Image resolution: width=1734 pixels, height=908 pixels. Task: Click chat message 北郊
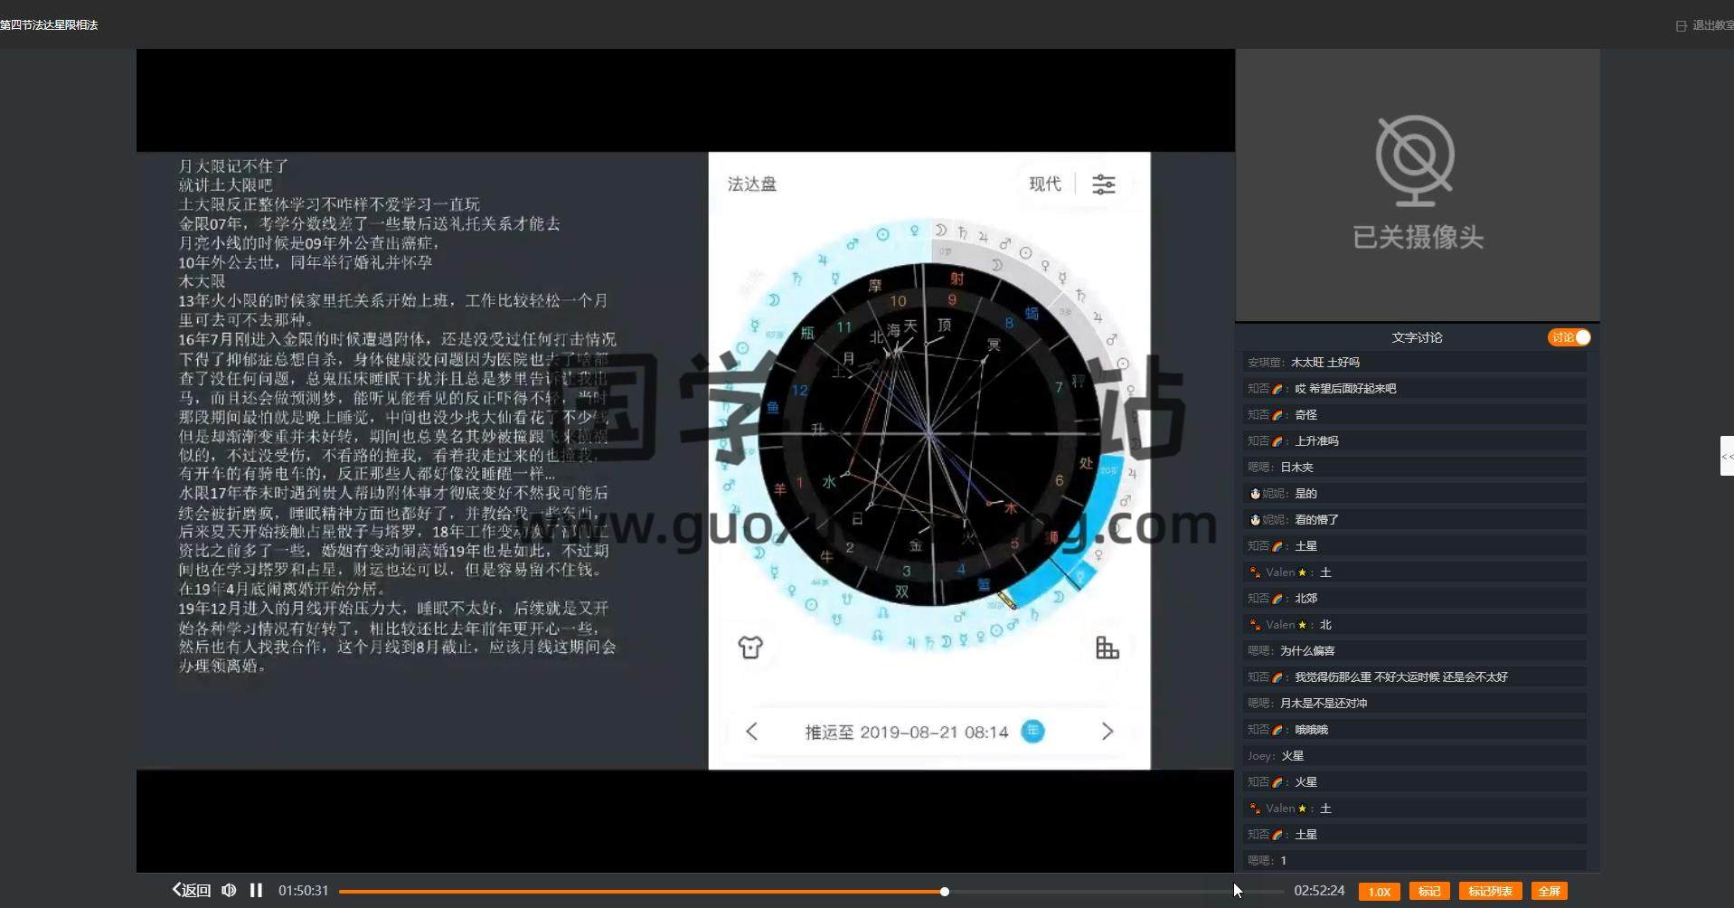coord(1306,599)
